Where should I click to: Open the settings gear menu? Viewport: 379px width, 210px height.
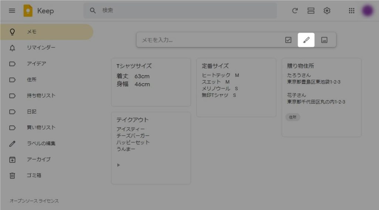(x=327, y=11)
